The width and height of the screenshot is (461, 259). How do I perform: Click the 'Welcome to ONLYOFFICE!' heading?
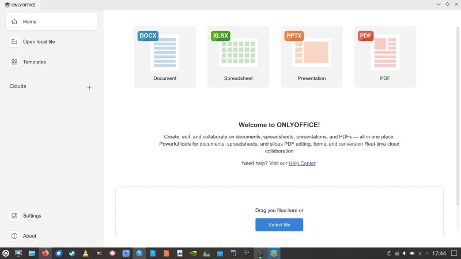tap(279, 125)
